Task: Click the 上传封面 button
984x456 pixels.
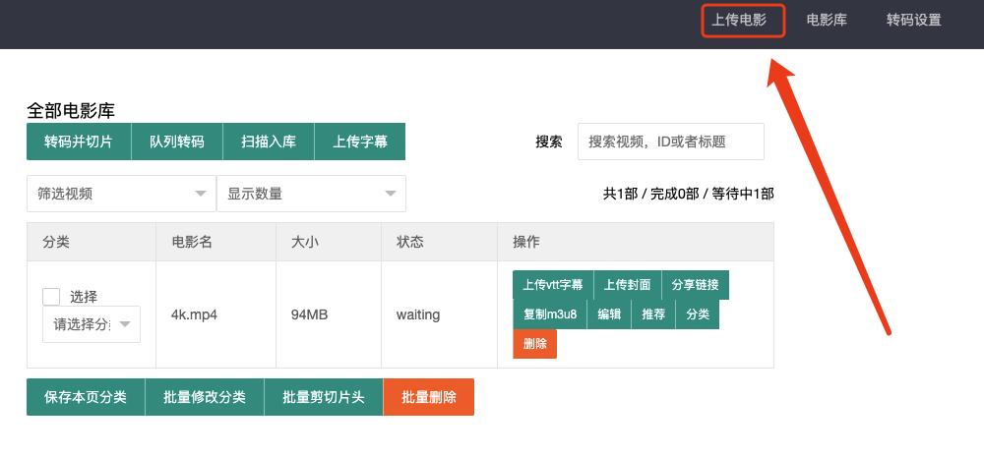Action: point(627,285)
